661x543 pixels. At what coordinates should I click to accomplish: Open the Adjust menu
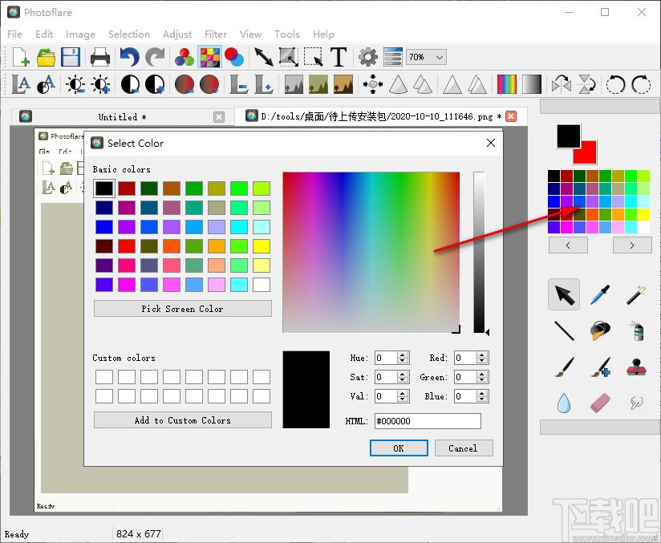177,34
